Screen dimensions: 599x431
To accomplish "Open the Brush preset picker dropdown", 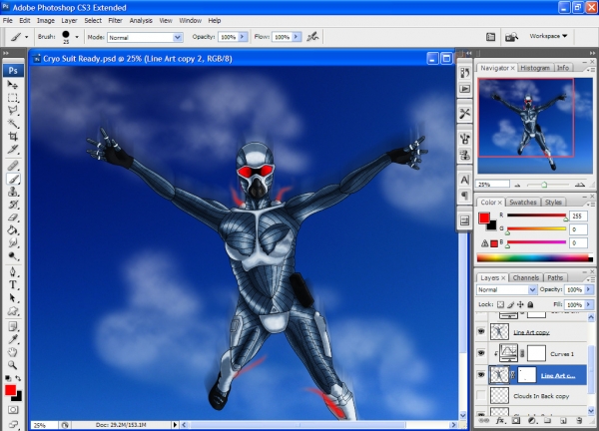I will pos(77,37).
